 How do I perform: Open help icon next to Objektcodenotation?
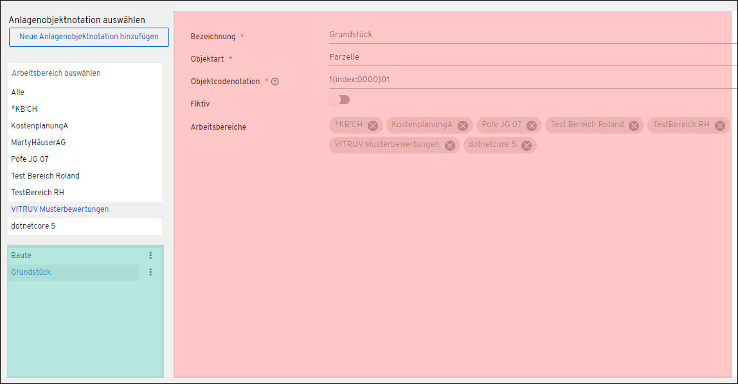coord(275,82)
